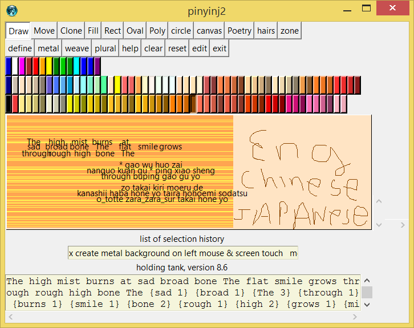
Task: Click the zone button
Action: (289, 31)
